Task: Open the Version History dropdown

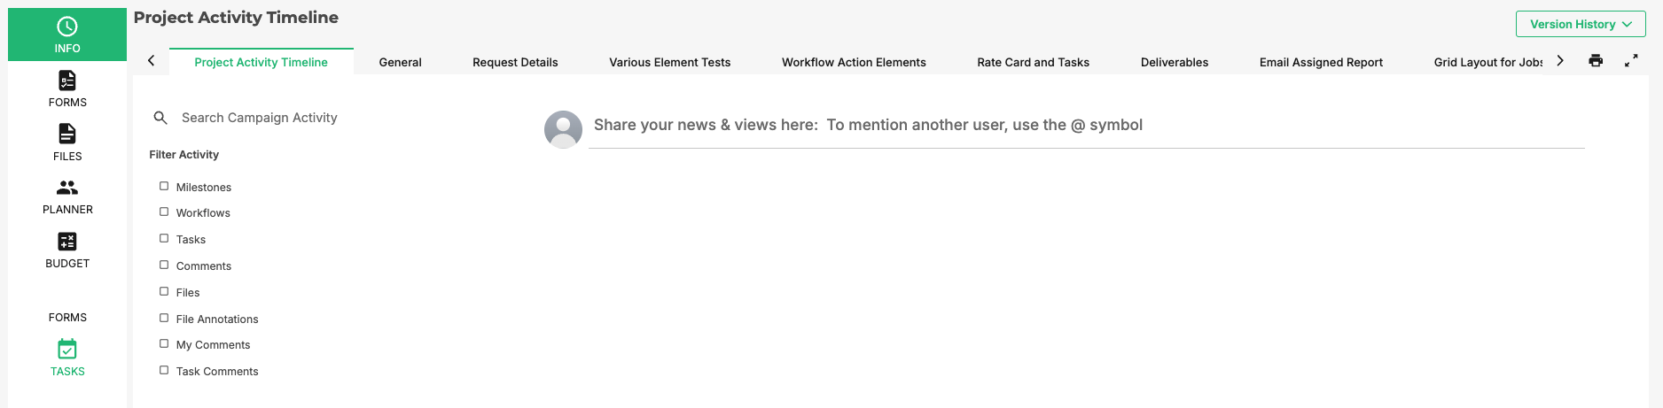Action: click(x=1581, y=24)
